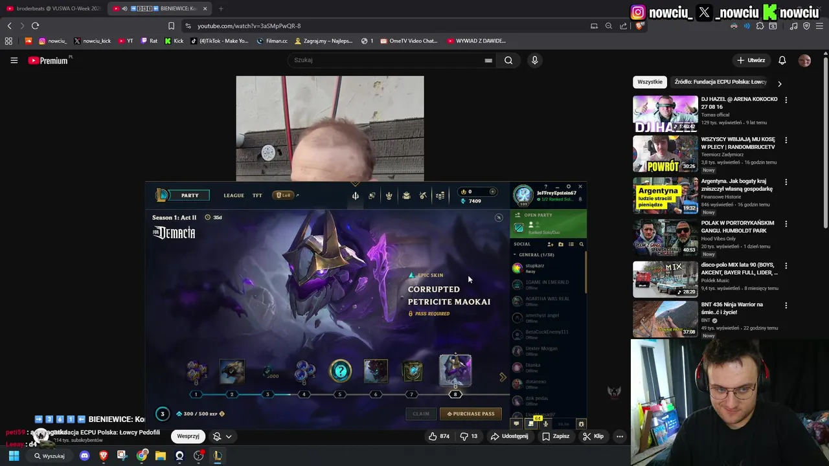Screen dimensions: 829x466
Task: Open options for Argentyna video
Action: click(786, 183)
